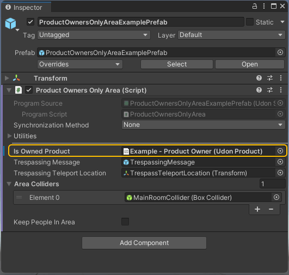Open presets for Product Owners Only Area script
The height and width of the screenshot is (275, 289).
(270, 90)
